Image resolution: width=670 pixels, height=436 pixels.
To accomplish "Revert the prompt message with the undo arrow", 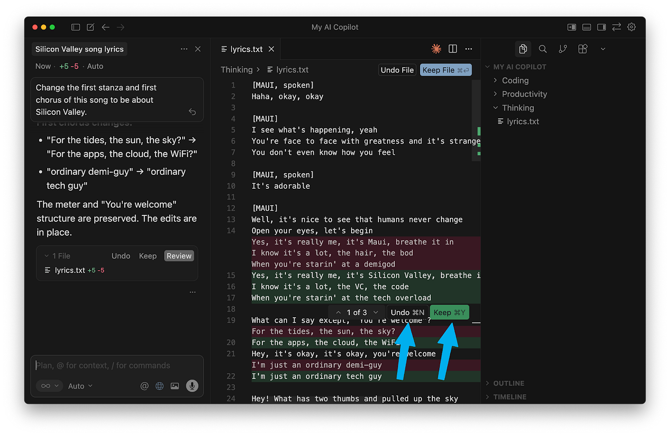I will point(192,112).
